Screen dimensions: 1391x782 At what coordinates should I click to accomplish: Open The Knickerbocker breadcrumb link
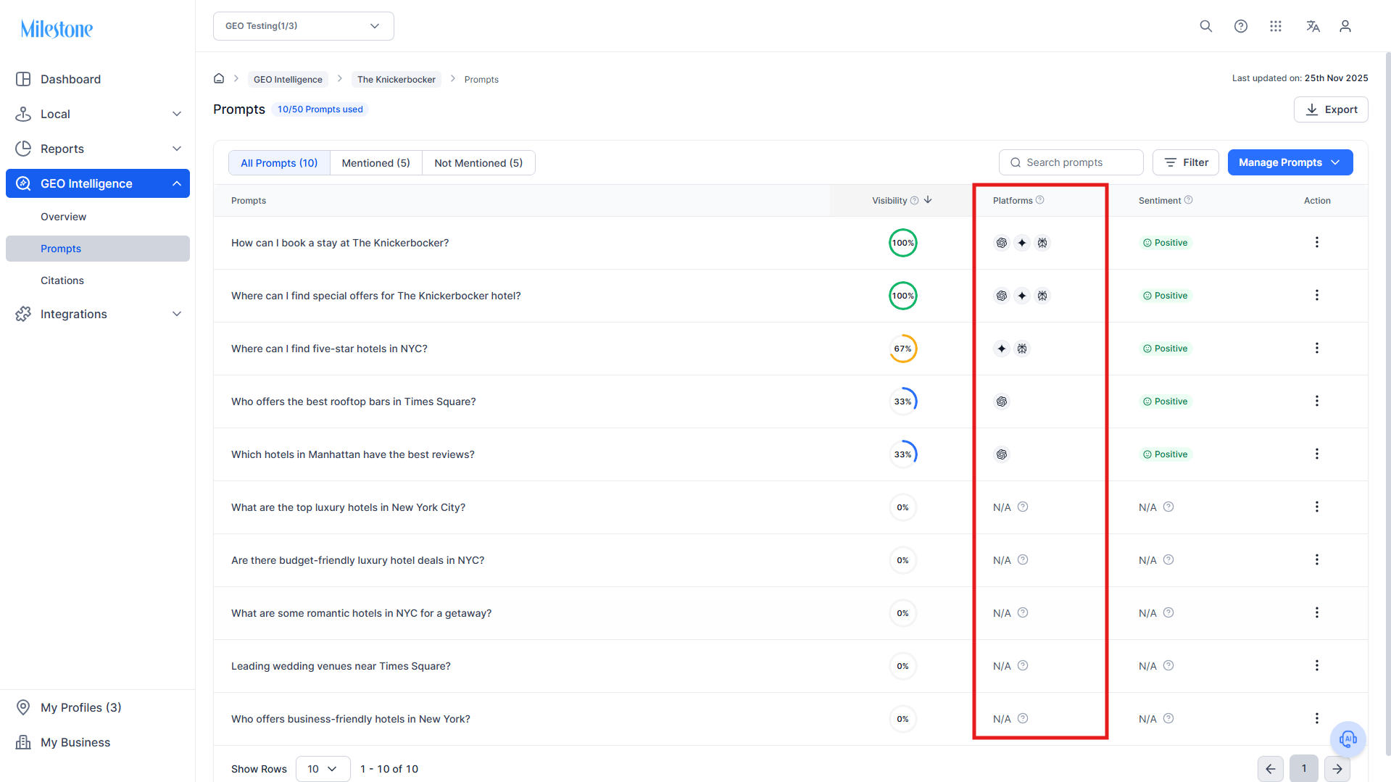(396, 79)
